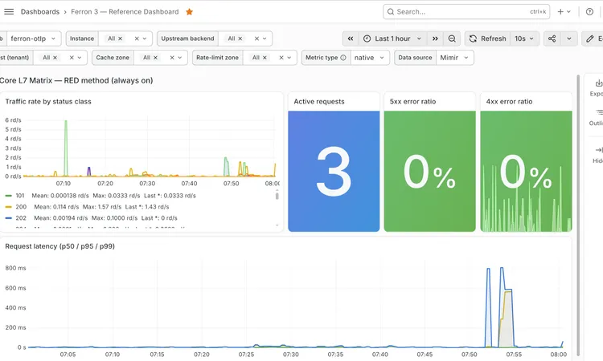Open the Data source Mimir dropdown

[454, 58]
